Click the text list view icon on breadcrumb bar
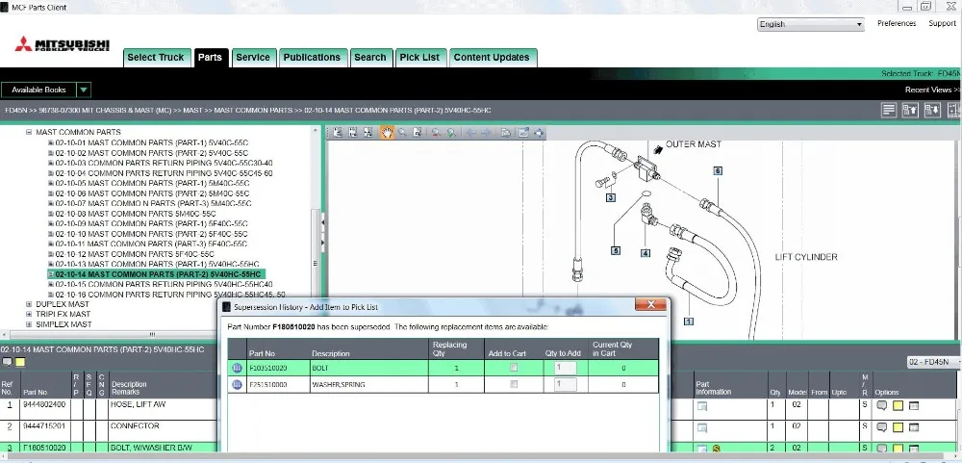962x463 pixels. click(888, 110)
